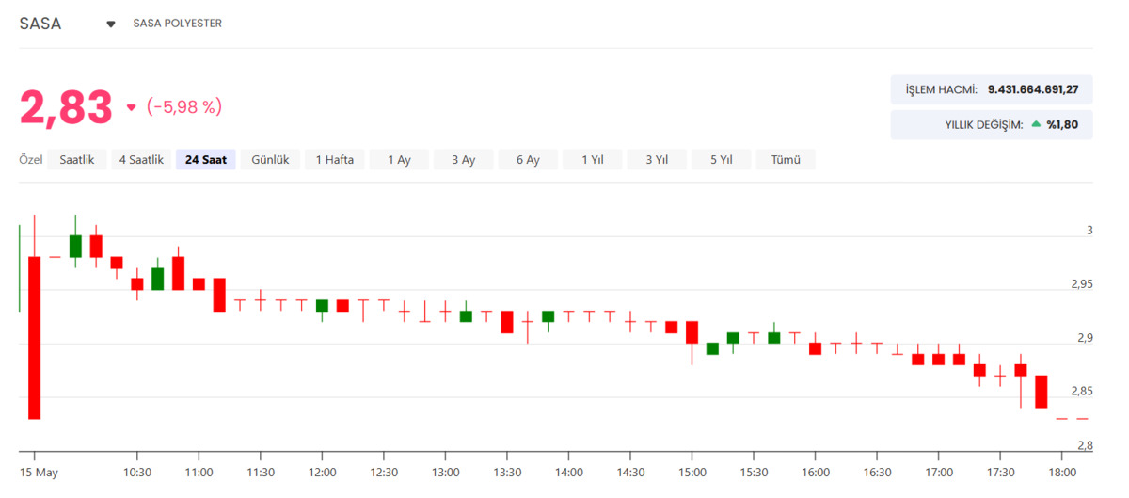This screenshot has width=1129, height=498.
Task: Click the current price 2,83
Action: 66,107
